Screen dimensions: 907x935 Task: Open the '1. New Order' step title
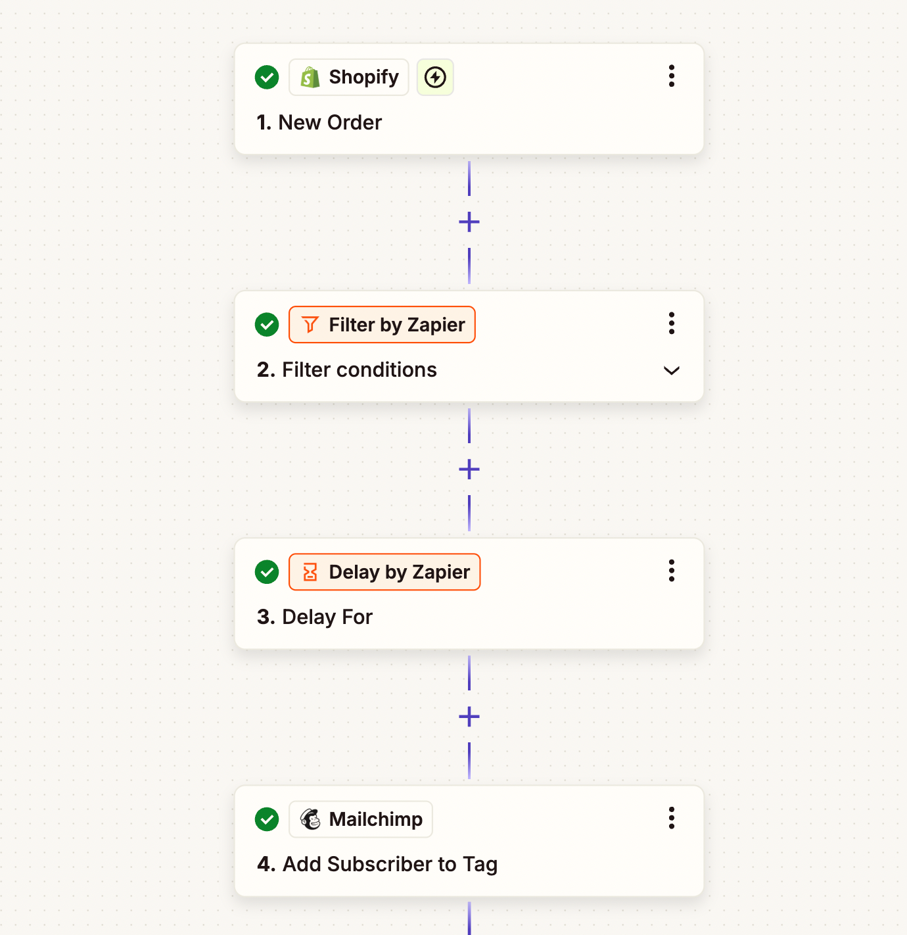[x=319, y=123]
